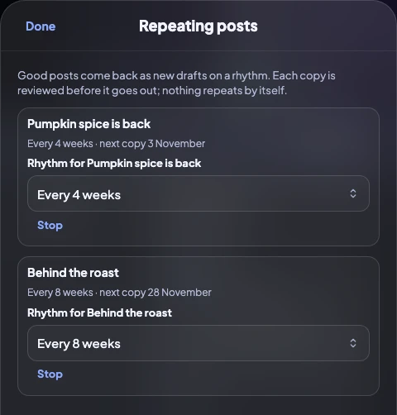Viewport: 397px width, 415px height.
Task: Select the Pumpkin spice is back post title
Action: click(x=88, y=124)
